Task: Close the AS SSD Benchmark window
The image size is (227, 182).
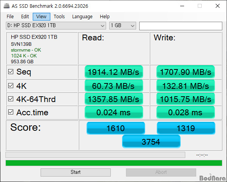Action: [218, 6]
